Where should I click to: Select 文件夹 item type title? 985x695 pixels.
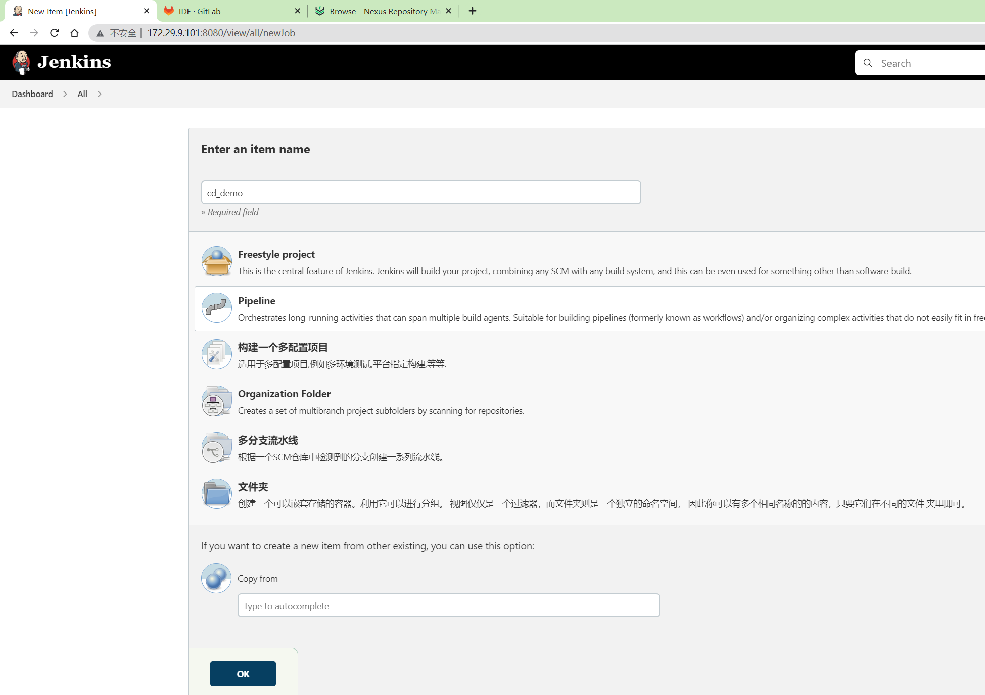coord(253,487)
